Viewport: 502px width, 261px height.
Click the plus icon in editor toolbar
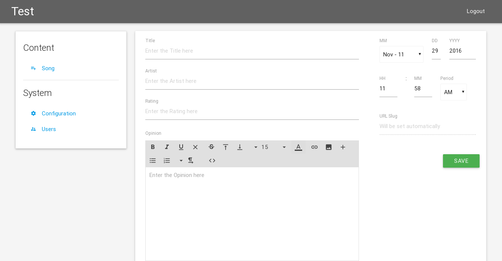[x=343, y=147]
